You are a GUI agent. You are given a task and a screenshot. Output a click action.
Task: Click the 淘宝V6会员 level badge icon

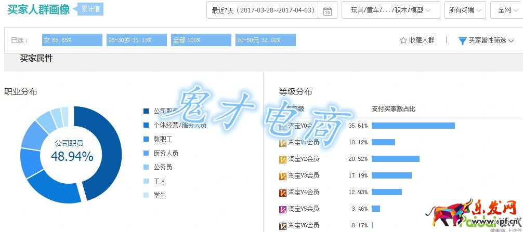click(x=283, y=226)
